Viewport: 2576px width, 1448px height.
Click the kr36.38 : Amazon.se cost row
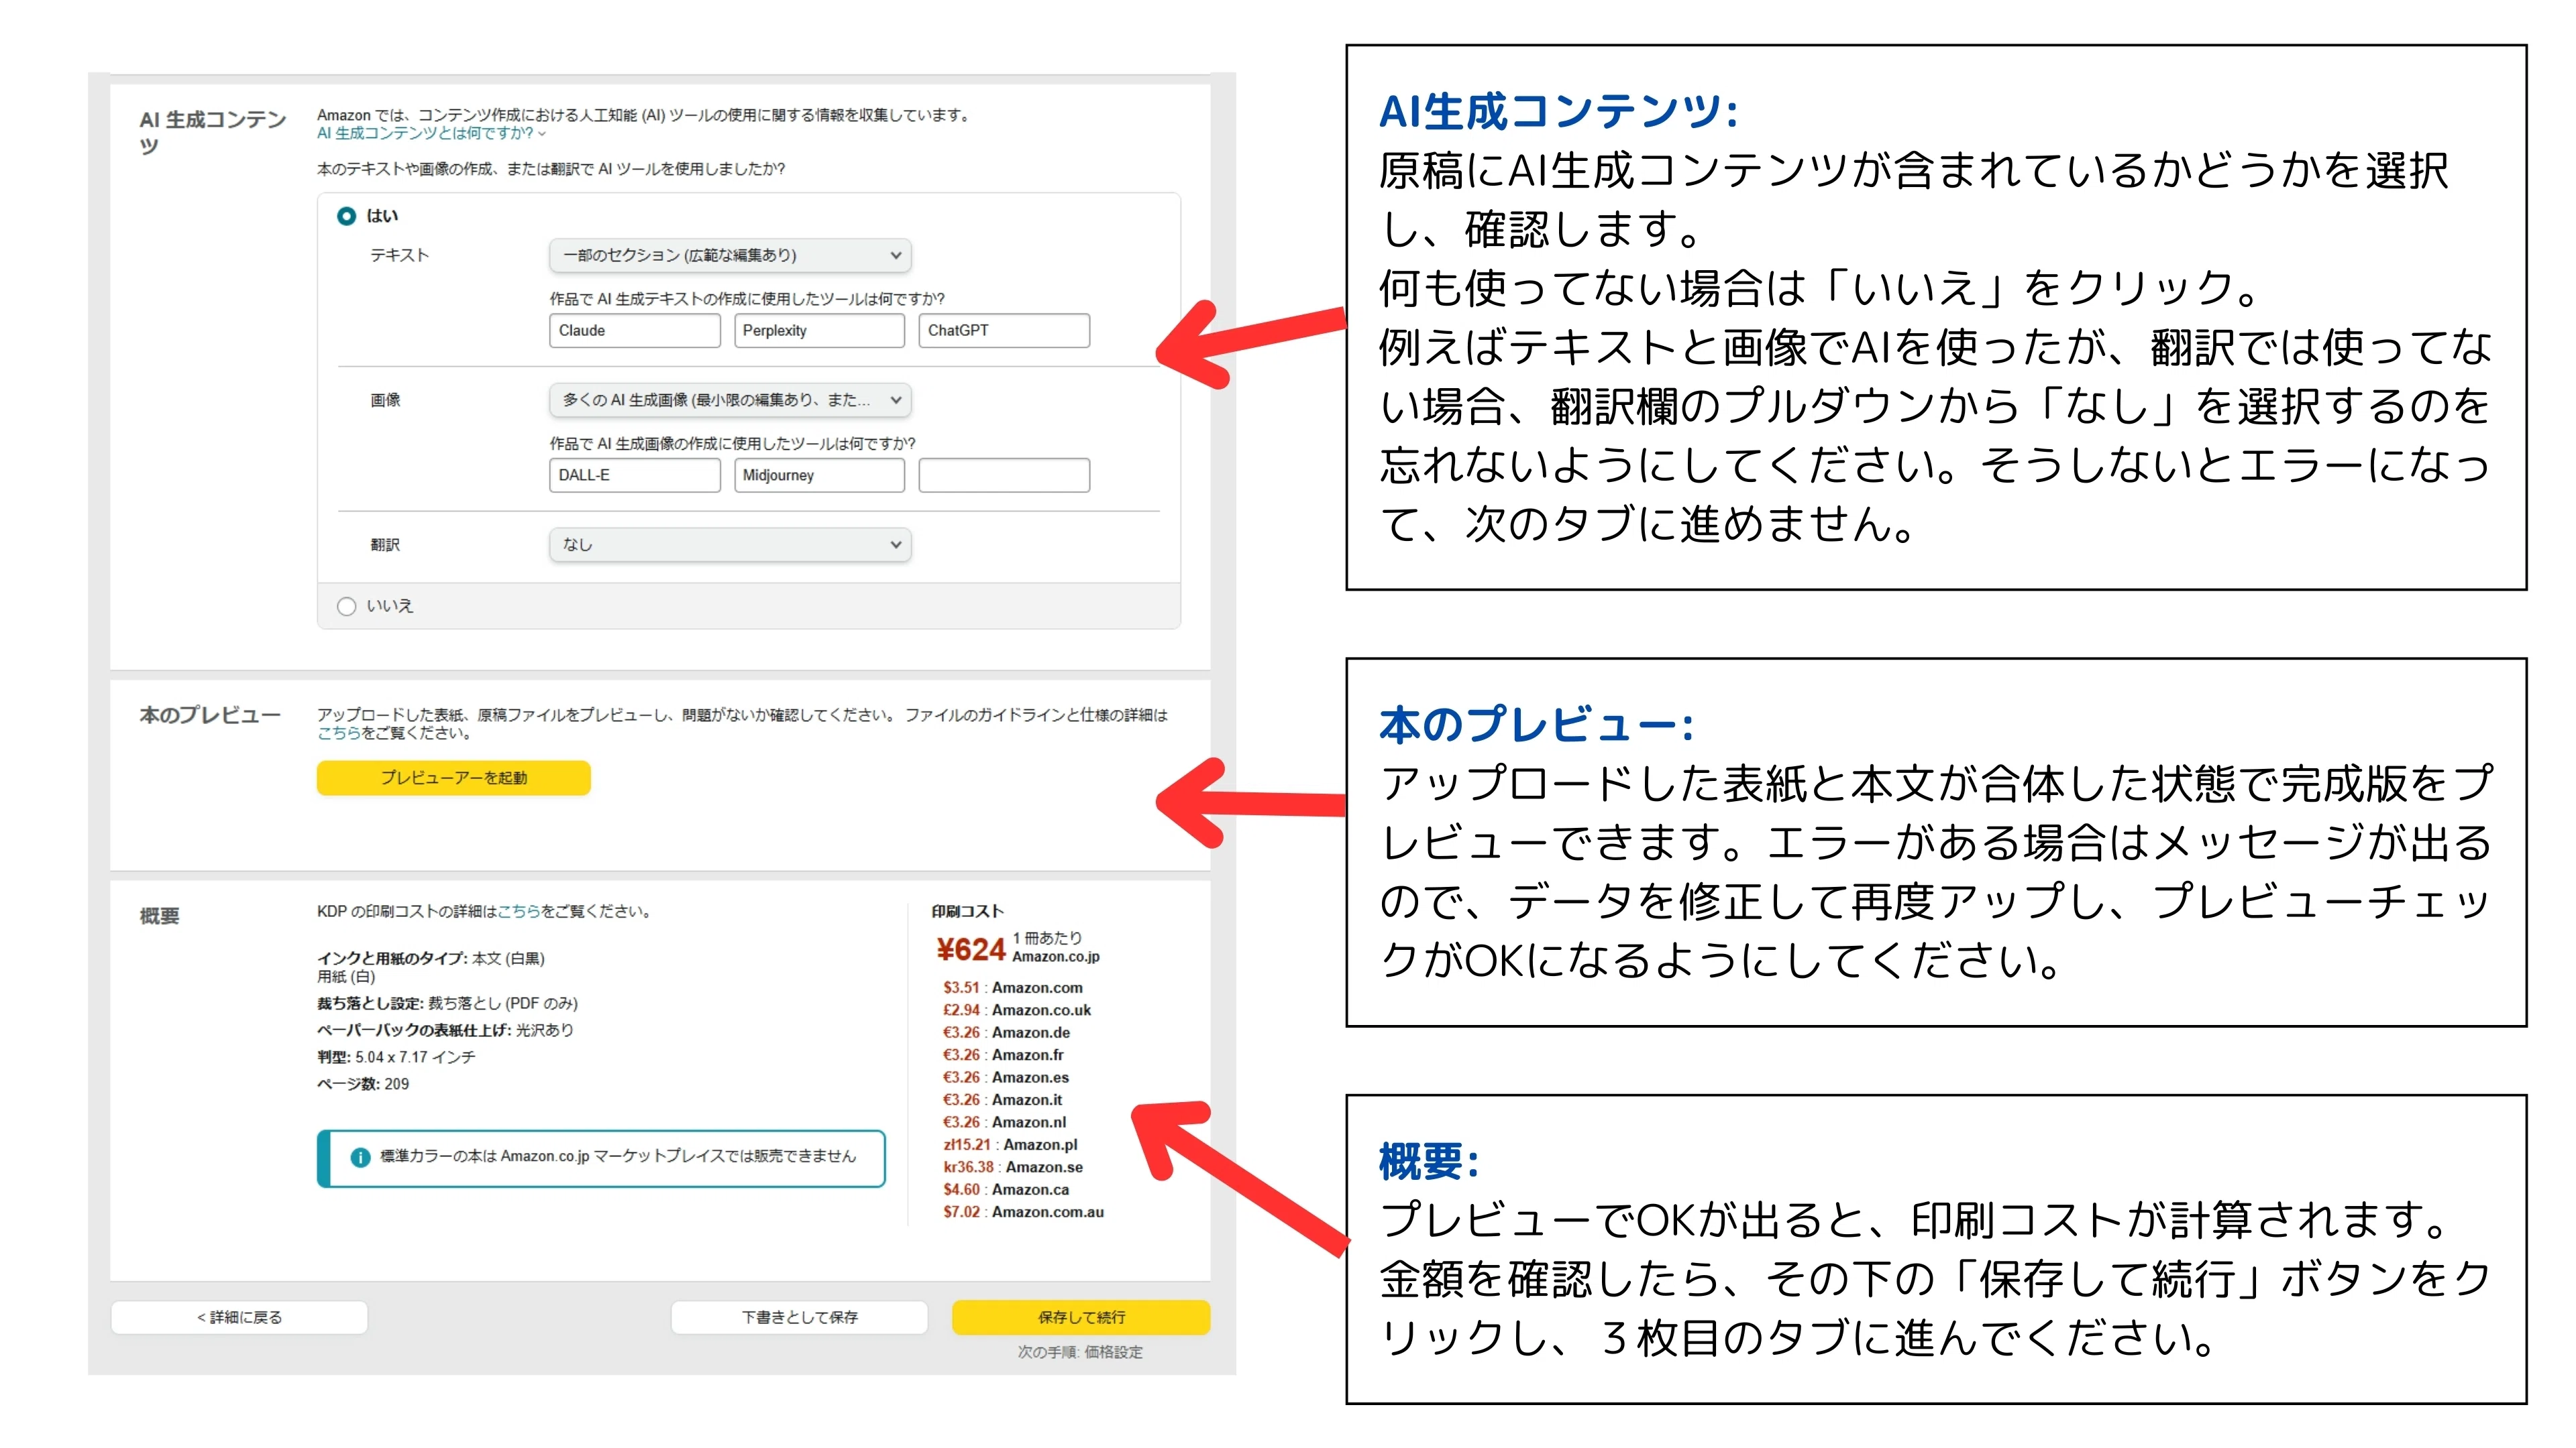pos(1012,1167)
